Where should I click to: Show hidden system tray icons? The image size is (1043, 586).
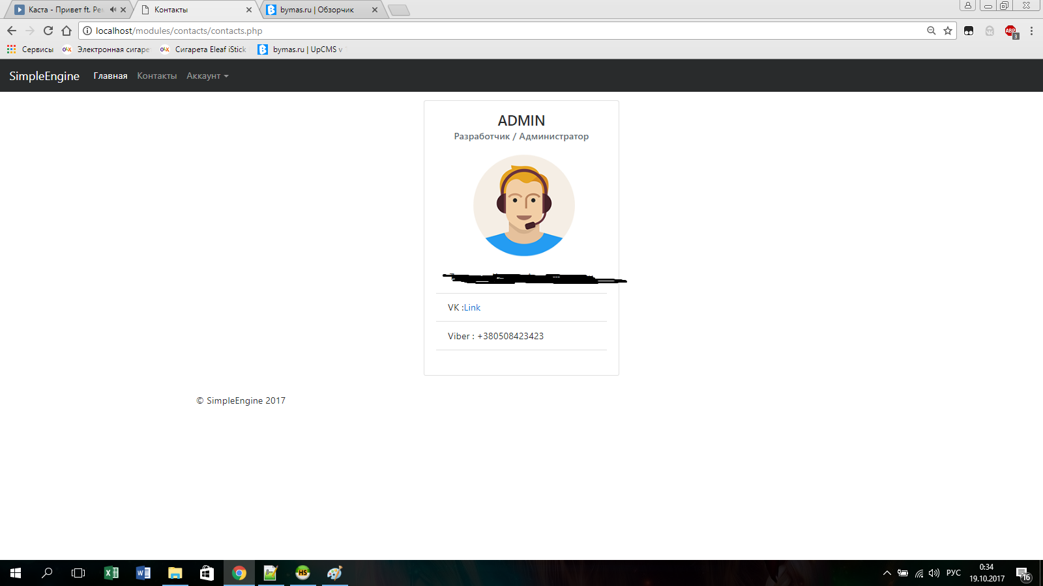(x=887, y=573)
